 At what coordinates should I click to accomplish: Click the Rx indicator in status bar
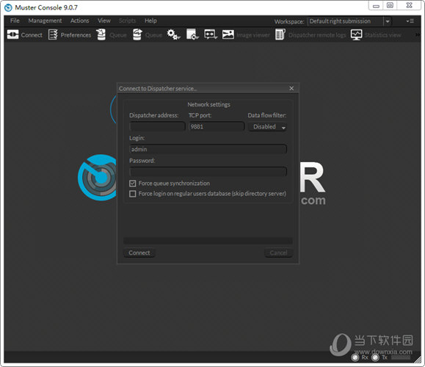click(x=355, y=357)
